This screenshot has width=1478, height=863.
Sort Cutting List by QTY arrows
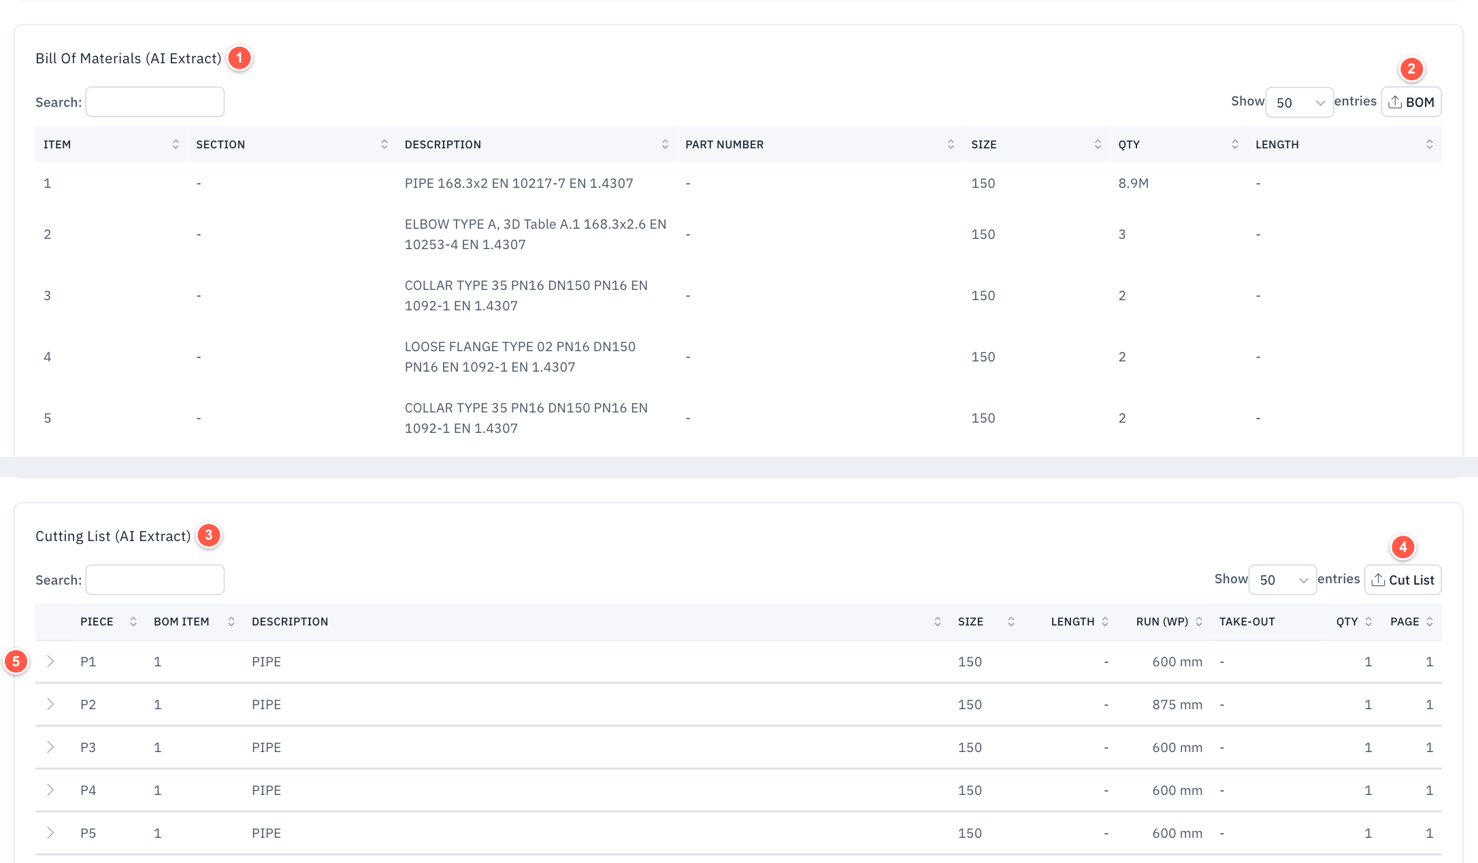pyautogui.click(x=1368, y=621)
